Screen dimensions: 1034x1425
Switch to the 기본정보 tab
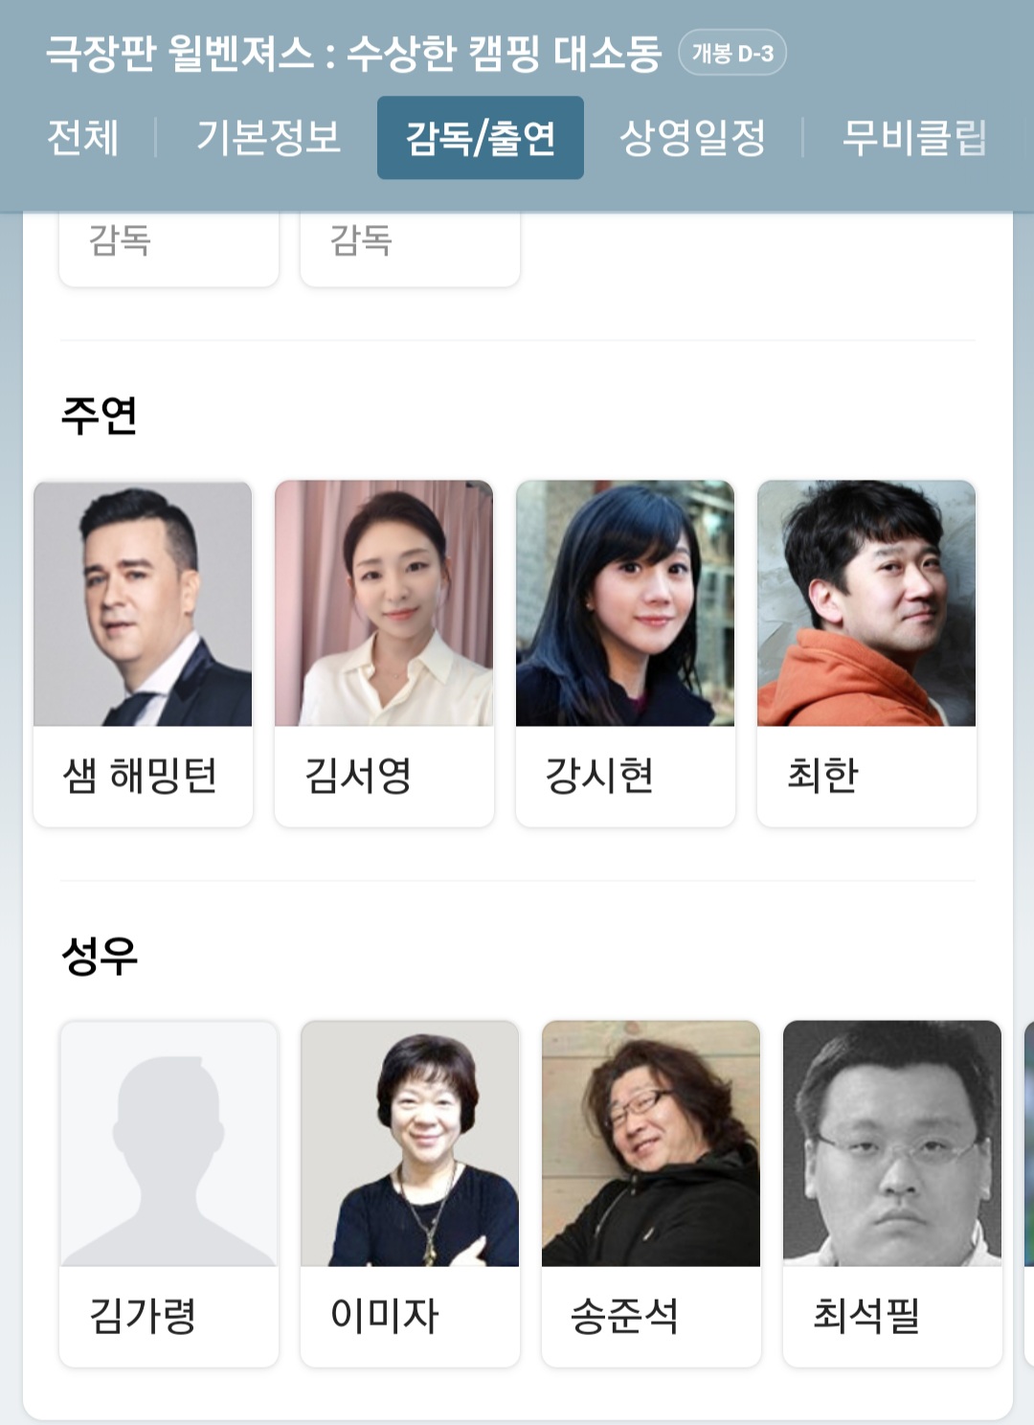click(268, 137)
